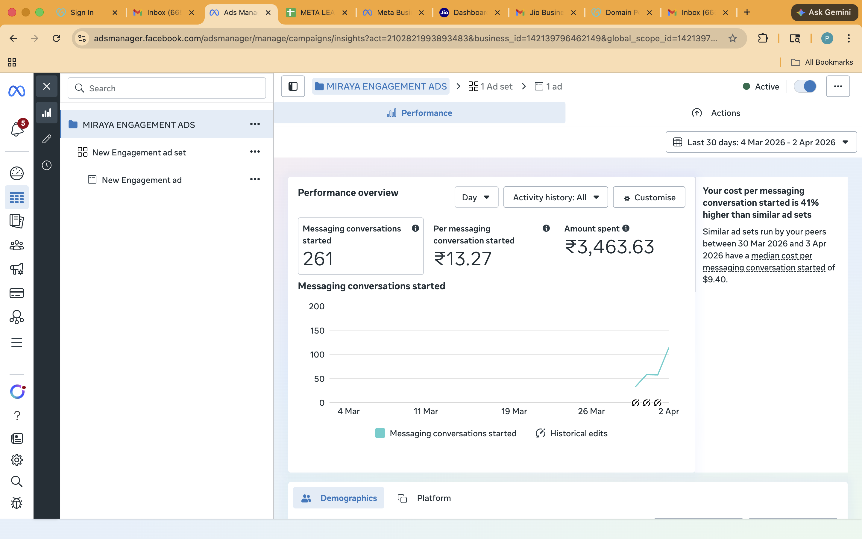Open the Ads Reporting pages icon
This screenshot has height=539, width=862.
click(x=17, y=221)
